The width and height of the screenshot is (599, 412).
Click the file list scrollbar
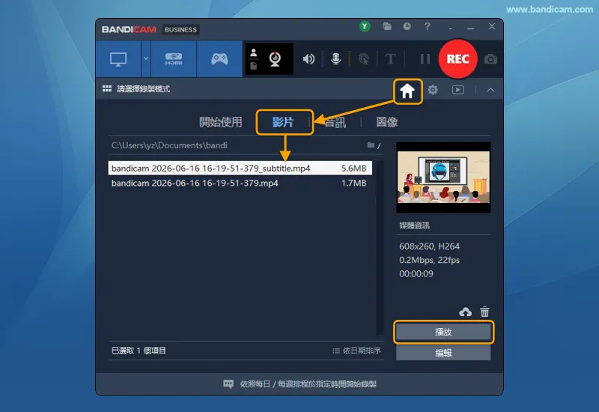380,248
